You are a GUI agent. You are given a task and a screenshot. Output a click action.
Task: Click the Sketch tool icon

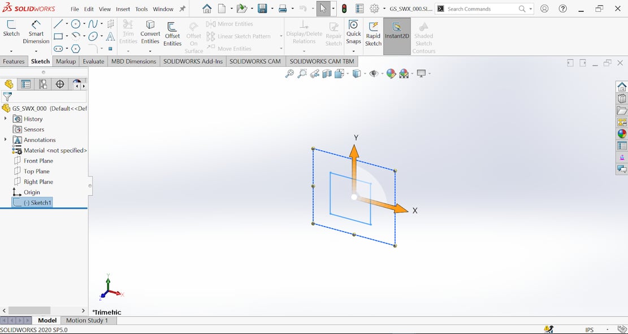[11, 28]
